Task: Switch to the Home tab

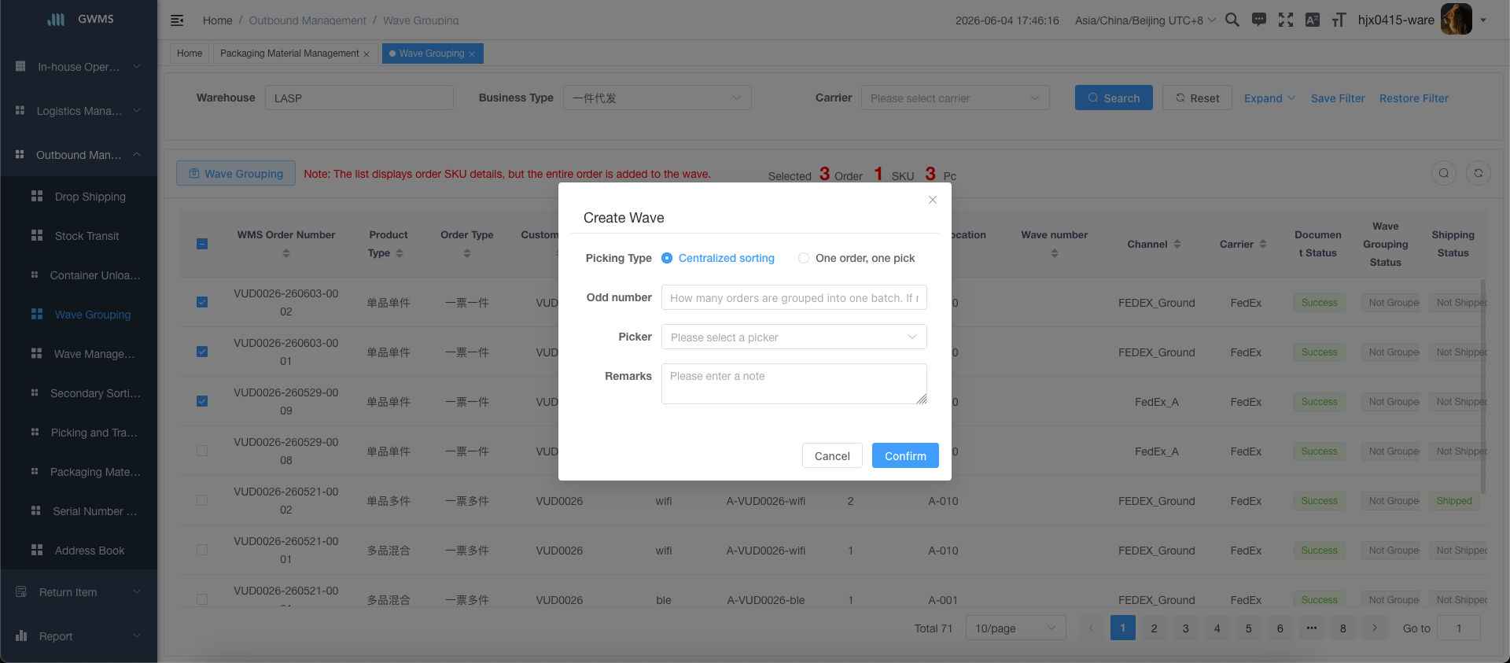Action: [x=190, y=53]
